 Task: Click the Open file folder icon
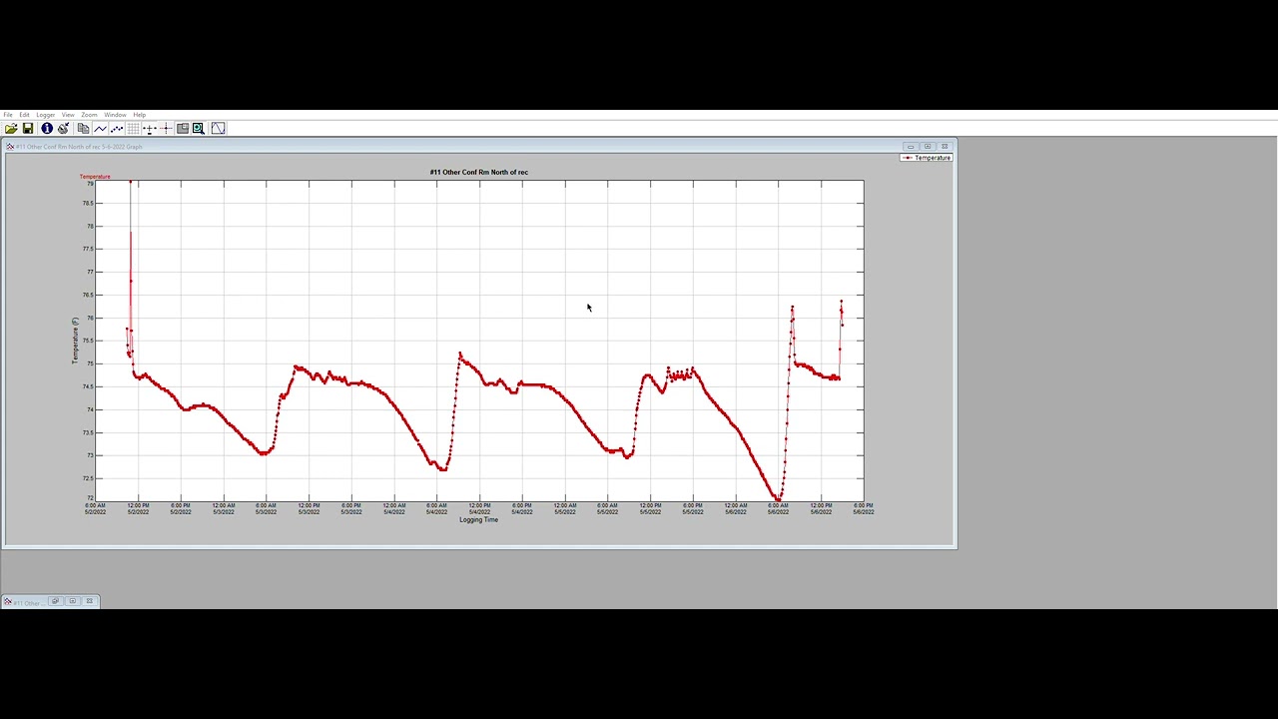11,128
